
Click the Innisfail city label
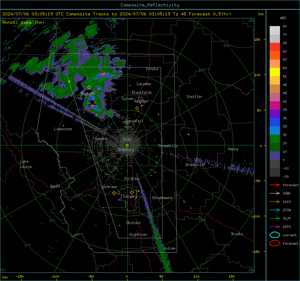(x=134, y=121)
